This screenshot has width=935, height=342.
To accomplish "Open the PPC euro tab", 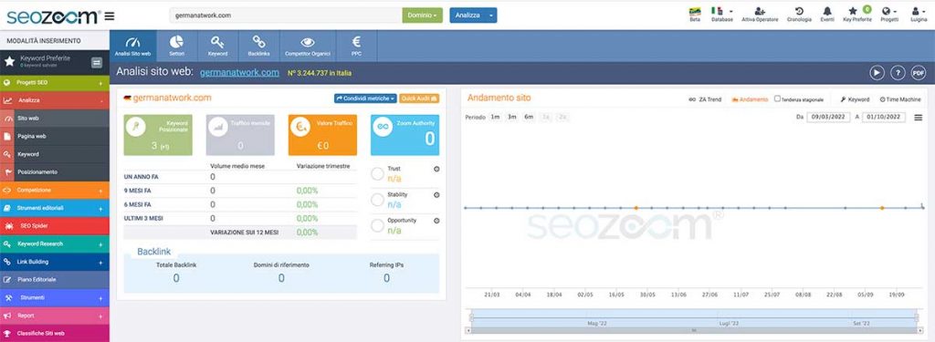I will (357, 47).
